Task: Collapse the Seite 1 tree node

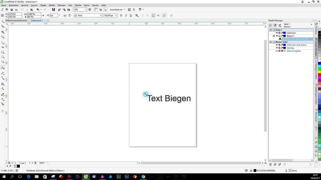Action: (271, 30)
